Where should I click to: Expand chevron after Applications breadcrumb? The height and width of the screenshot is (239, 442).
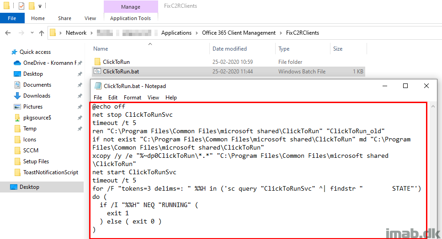pyautogui.click(x=197, y=33)
